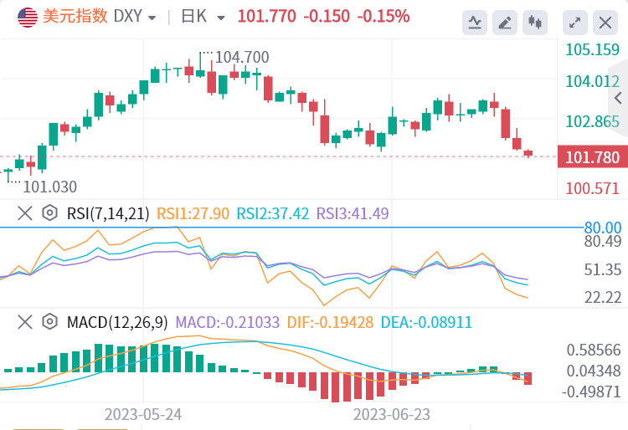The width and height of the screenshot is (628, 430).
Task: Click the MACD axis value -0.49871
Action: click(x=591, y=392)
